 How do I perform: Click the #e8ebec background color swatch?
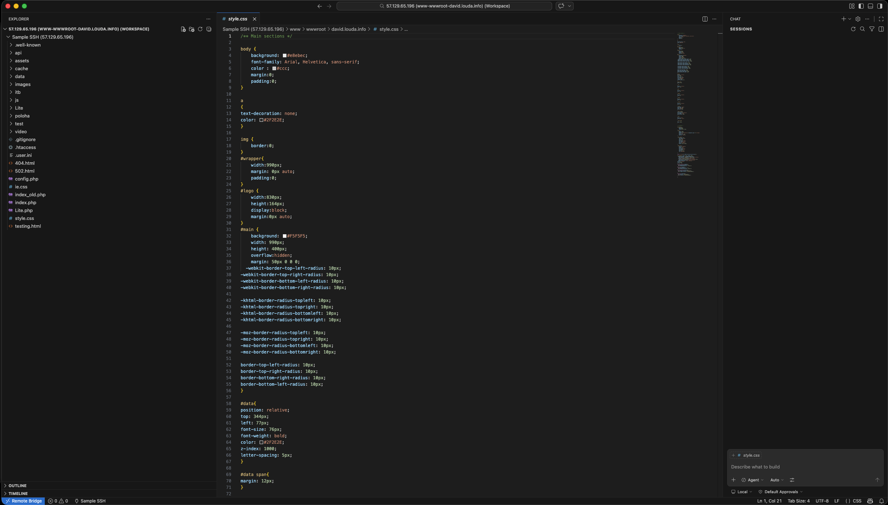click(x=285, y=56)
